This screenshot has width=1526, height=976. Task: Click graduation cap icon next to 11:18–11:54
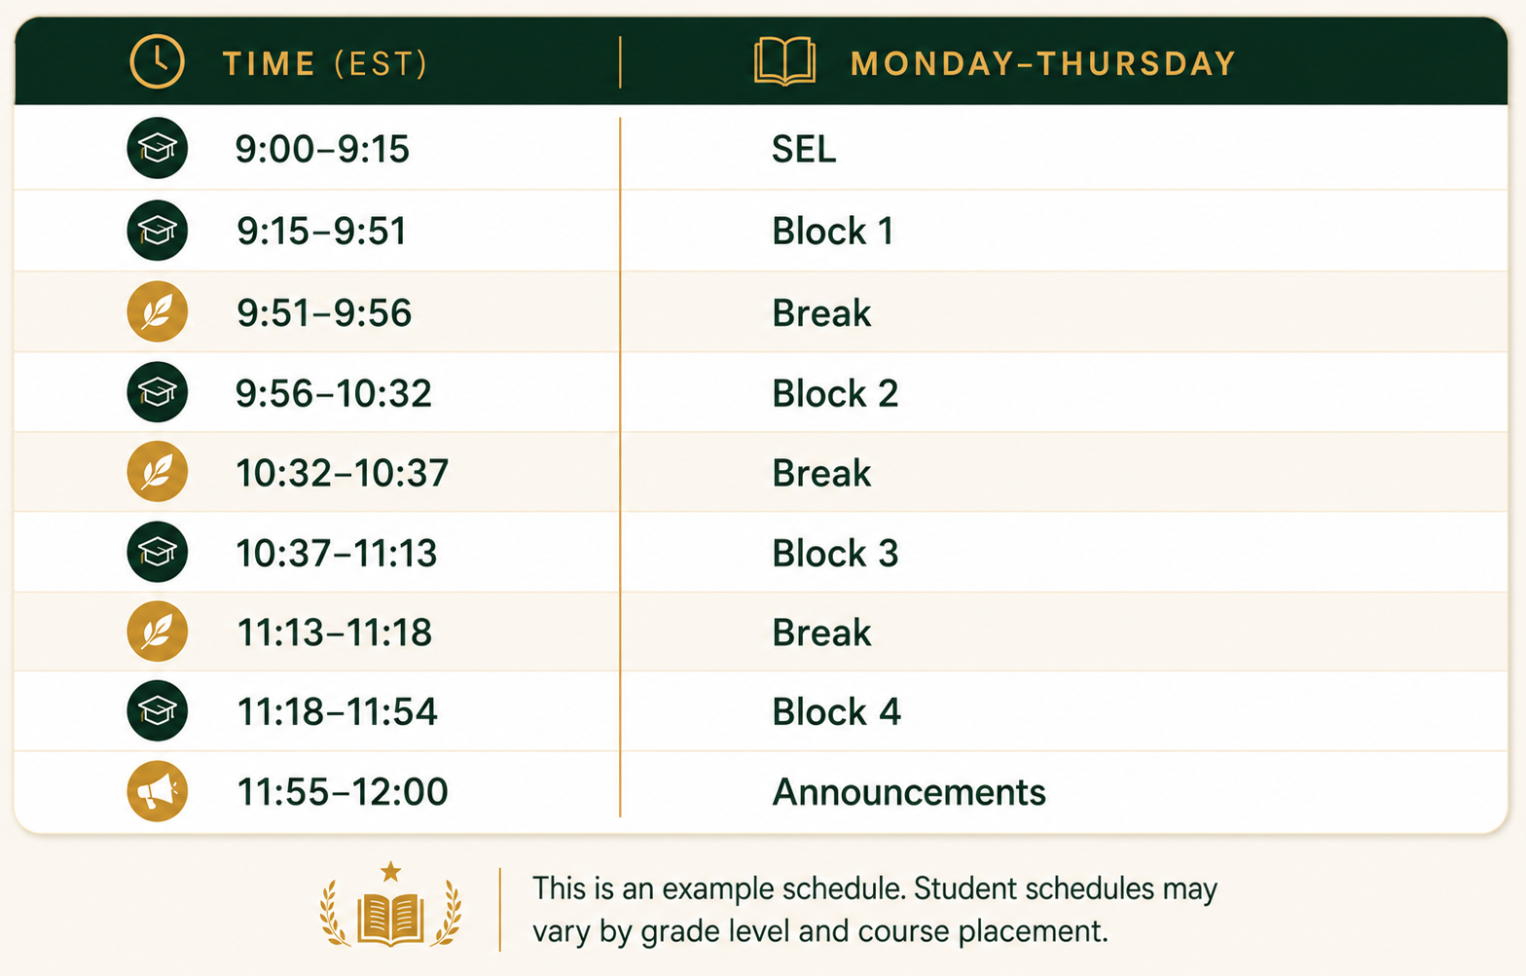[157, 711]
